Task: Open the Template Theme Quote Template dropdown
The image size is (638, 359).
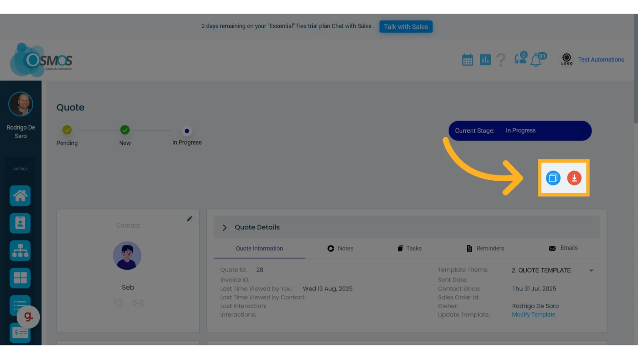Action: 552,270
